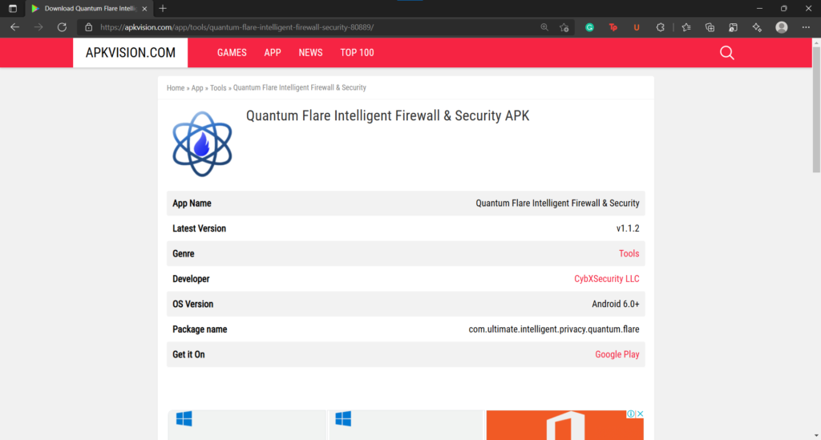Click the orange Office ad banner
Viewport: 821px width, 440px height.
[x=564, y=425]
